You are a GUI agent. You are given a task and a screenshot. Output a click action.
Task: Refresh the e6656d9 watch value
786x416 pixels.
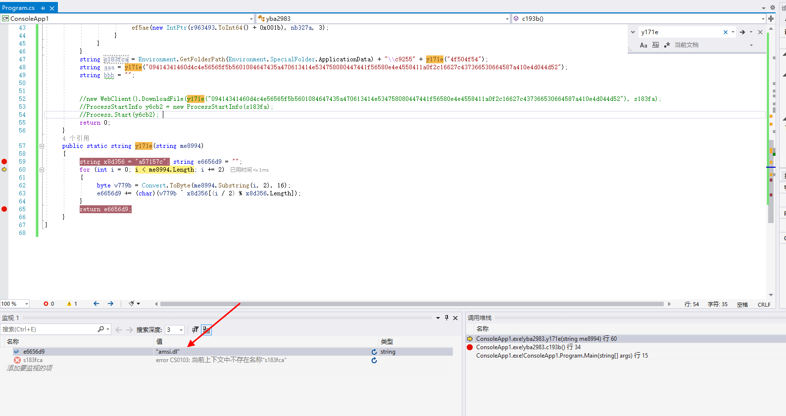374,352
